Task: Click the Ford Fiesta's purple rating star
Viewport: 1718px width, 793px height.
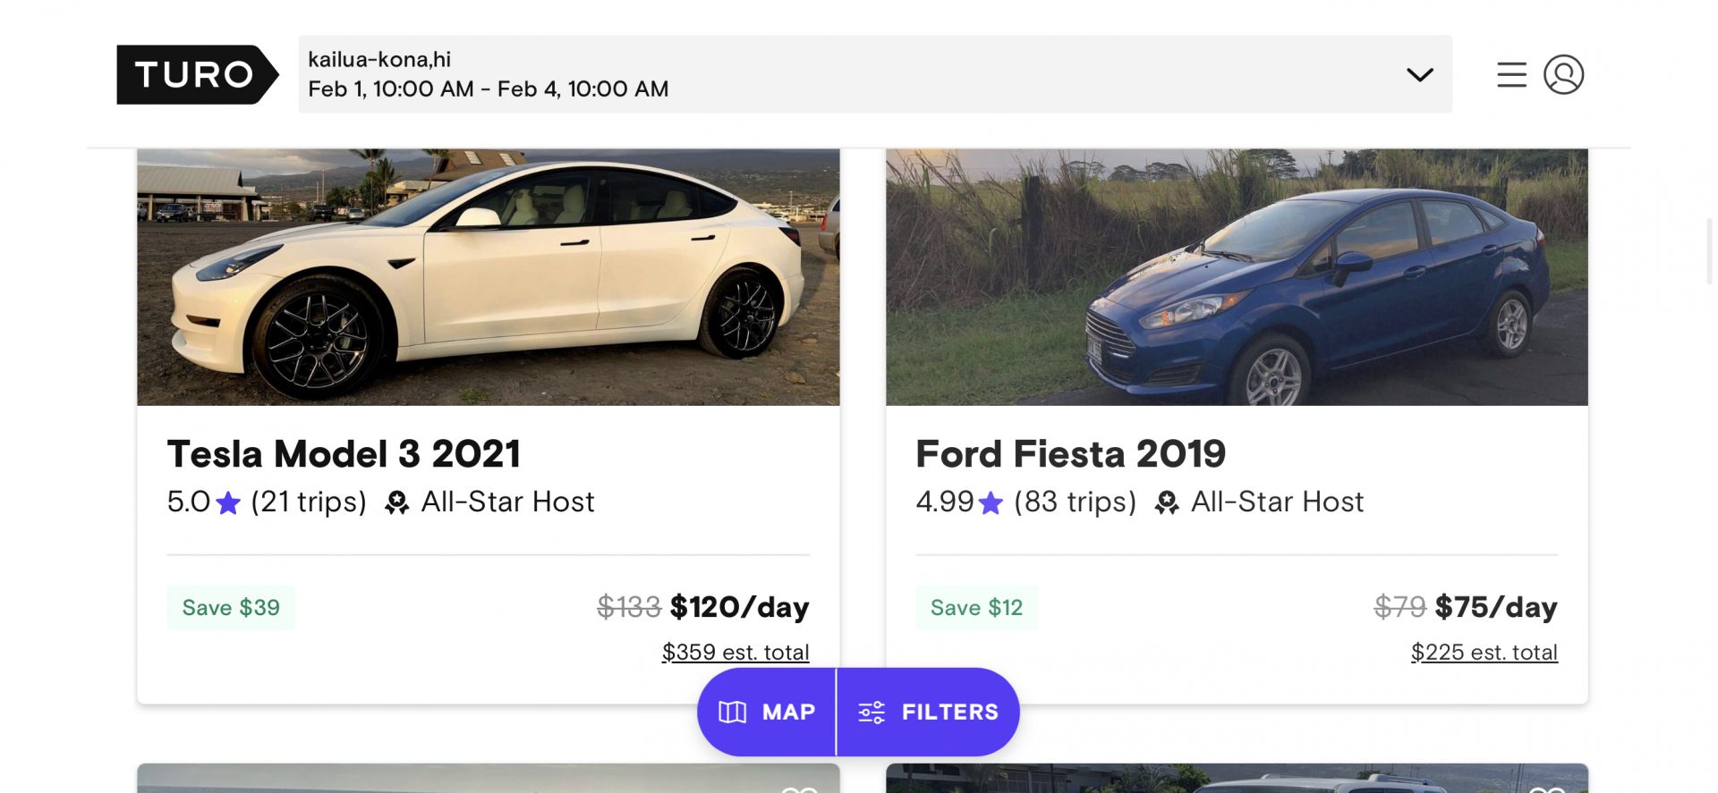Action: [991, 503]
